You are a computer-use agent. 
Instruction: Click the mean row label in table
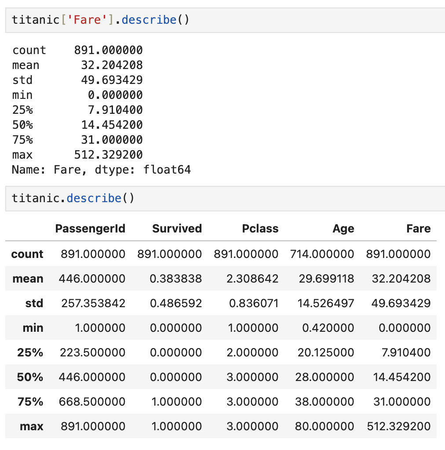point(28,279)
